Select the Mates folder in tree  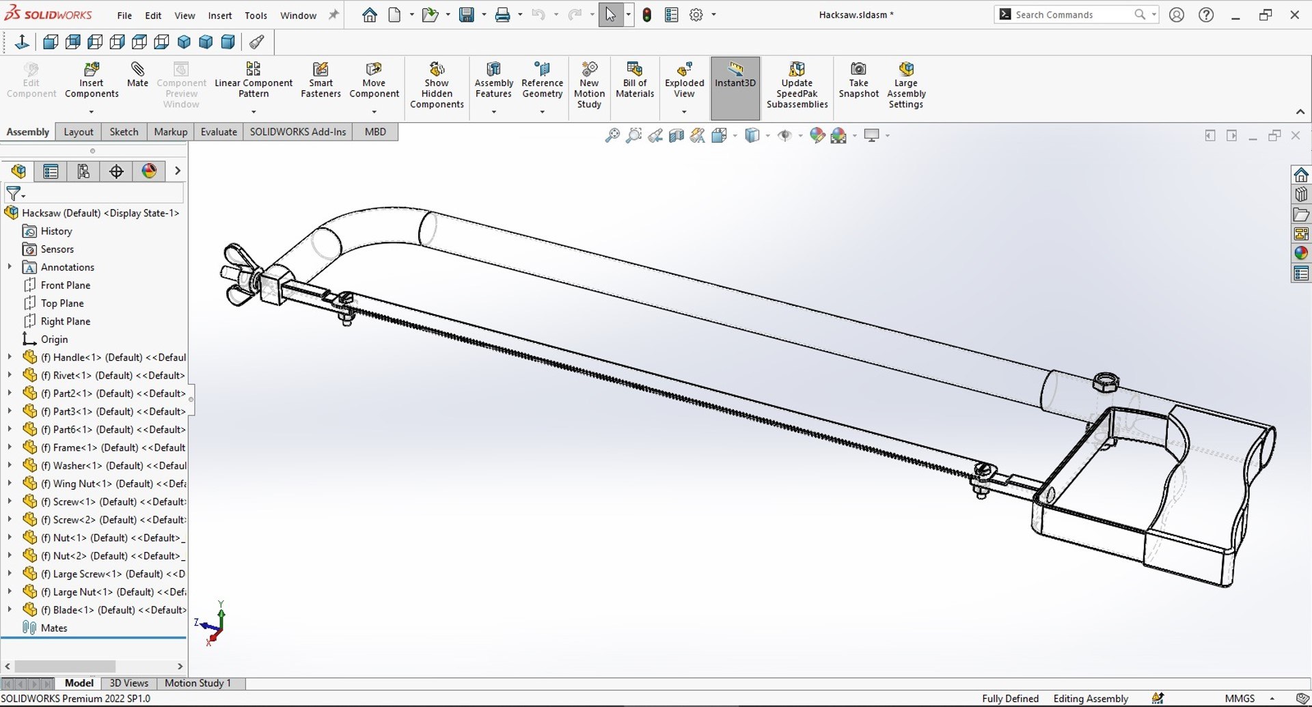[x=45, y=628]
